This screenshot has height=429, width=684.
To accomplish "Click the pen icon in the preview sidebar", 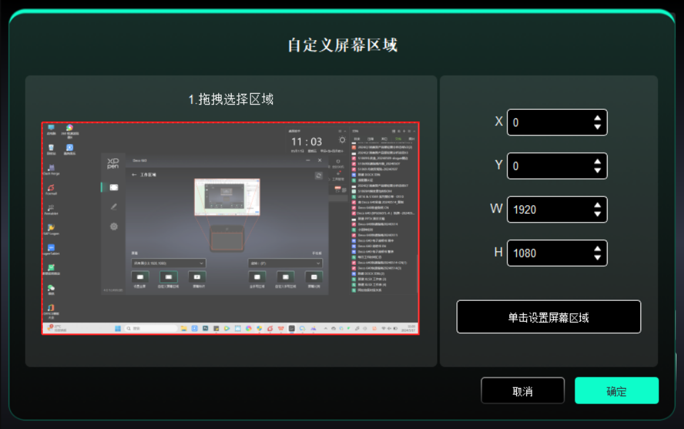I will point(113,207).
